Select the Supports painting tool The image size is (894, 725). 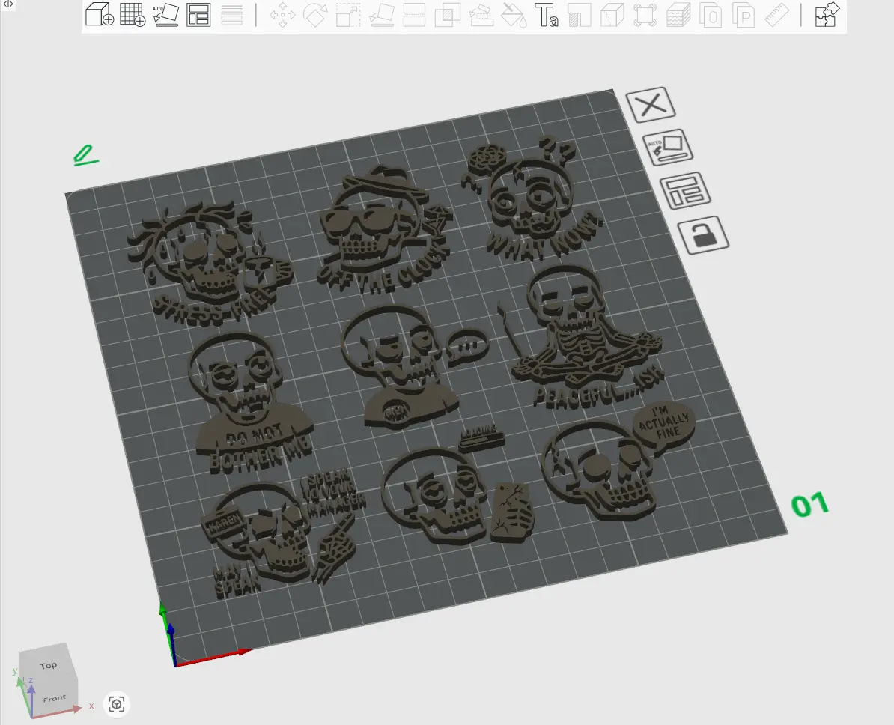pos(481,15)
